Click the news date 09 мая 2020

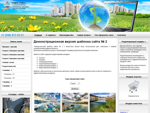pyautogui.click(x=124, y=110)
